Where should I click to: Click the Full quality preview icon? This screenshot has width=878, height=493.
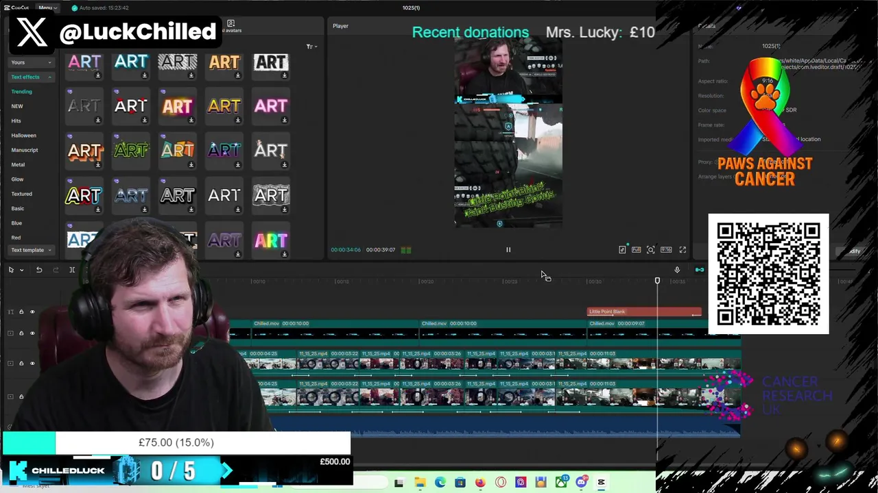[637, 250]
